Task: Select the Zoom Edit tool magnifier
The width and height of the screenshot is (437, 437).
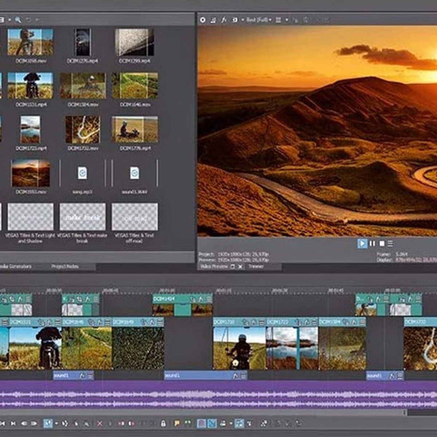Action: pyautogui.click(x=87, y=424)
